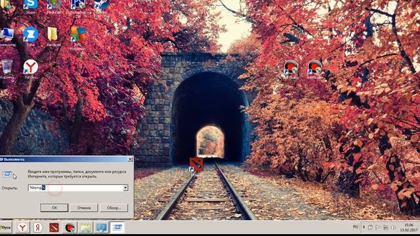
Task: Switch to Bandicam in the taskbar
Action: pyautogui.click(x=70, y=227)
